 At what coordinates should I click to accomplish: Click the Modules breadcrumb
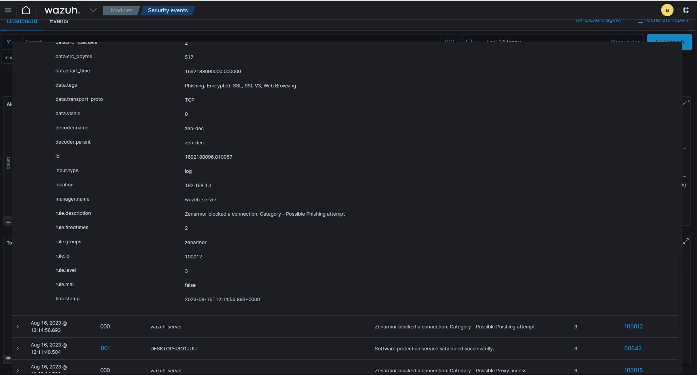121,10
